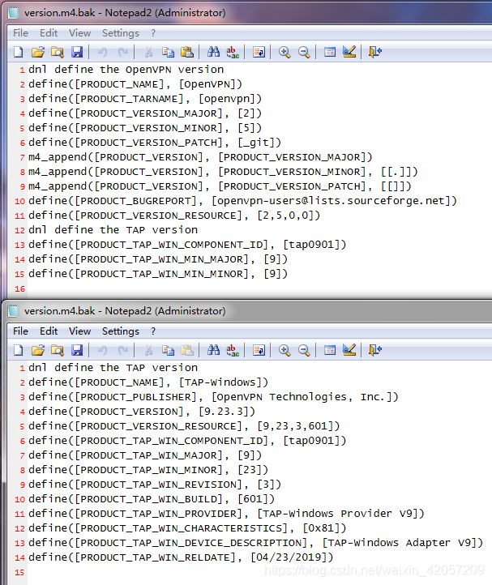Click Select scheme icon in upper Notepad2 toolbar
Viewport: 492px width, 585px height.
[x=330, y=52]
